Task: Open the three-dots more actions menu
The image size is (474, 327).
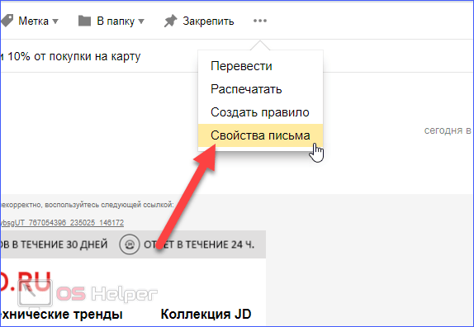Action: point(260,21)
